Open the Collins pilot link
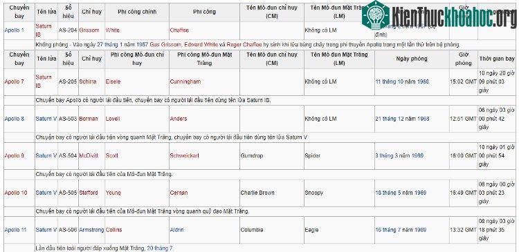The height and width of the screenshot is (252, 519). pyautogui.click(x=114, y=230)
